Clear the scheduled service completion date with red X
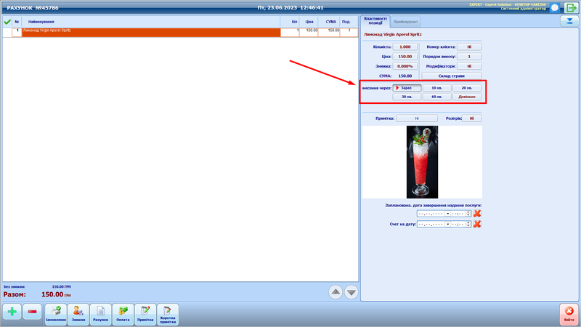Screen dimensions: 581x327 pos(477,214)
